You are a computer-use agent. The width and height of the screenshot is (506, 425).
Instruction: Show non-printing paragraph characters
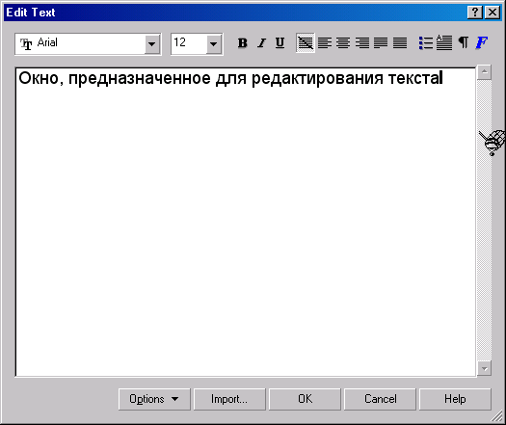(464, 42)
